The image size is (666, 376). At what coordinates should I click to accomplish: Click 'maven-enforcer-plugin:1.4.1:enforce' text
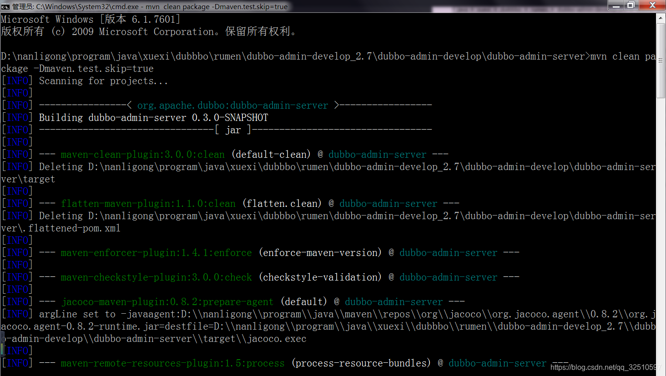click(x=156, y=253)
